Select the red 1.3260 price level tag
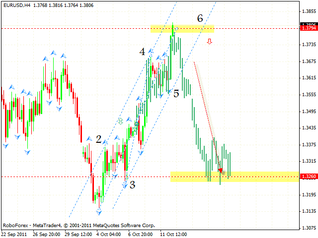The image size is (318, 238). (x=309, y=177)
